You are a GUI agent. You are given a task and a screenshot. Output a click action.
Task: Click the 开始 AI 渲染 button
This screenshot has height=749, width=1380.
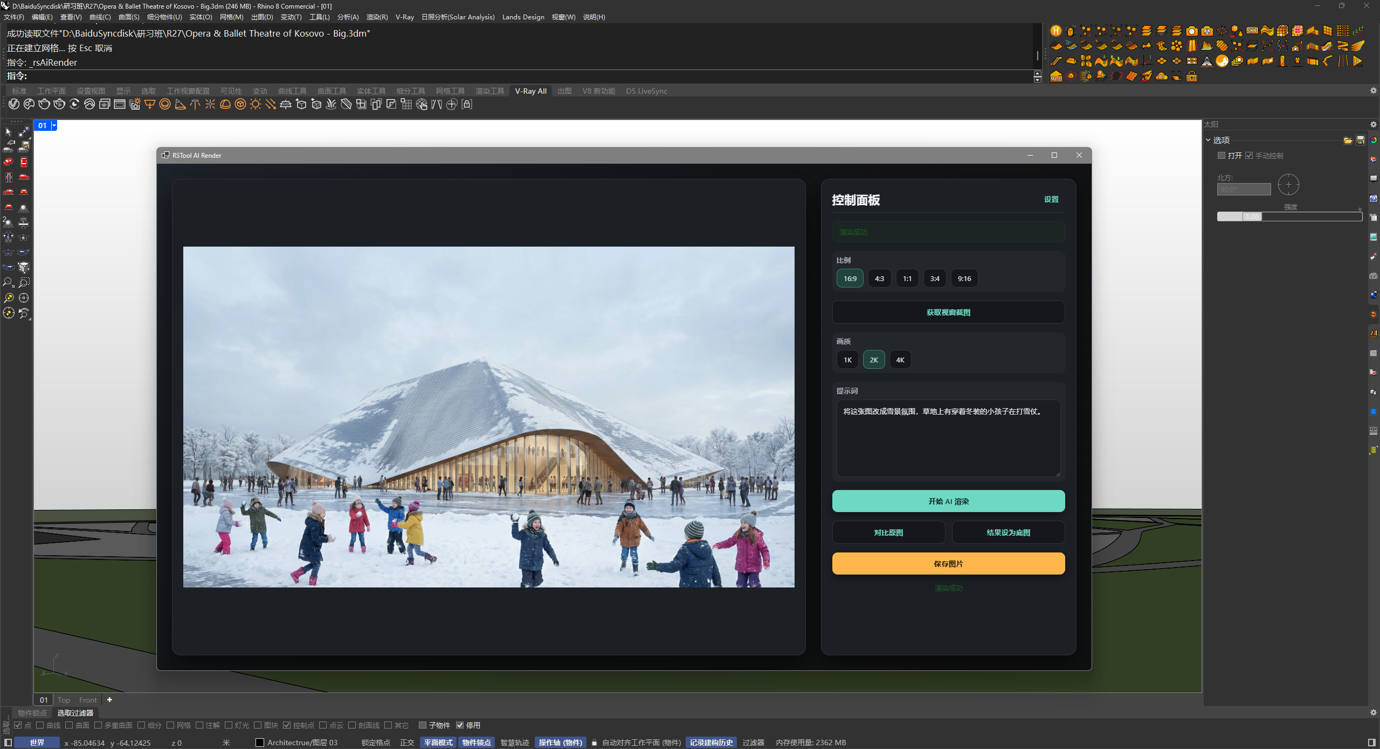948,501
